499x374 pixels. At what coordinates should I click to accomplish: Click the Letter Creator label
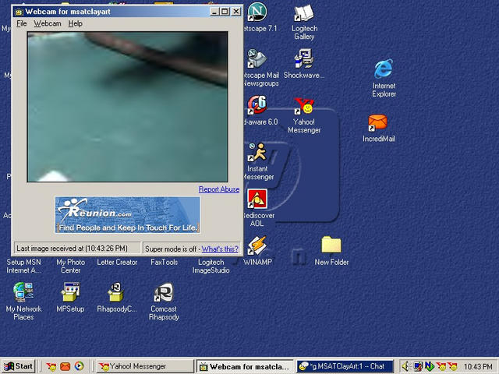(x=117, y=263)
